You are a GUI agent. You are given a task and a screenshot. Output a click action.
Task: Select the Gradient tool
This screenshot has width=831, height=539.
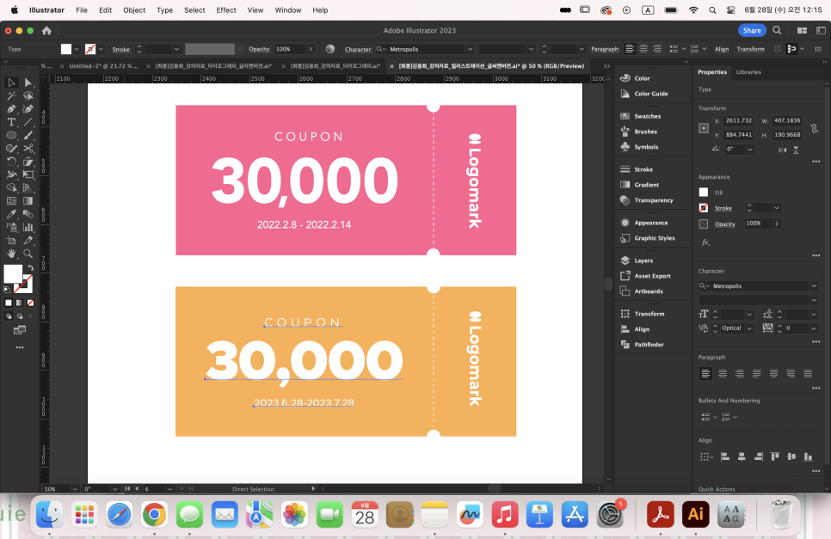[x=28, y=201]
